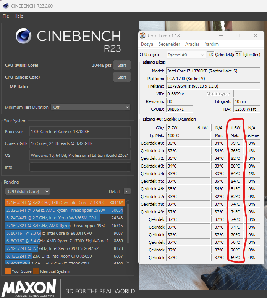The width and height of the screenshot is (267, 298).
Task: Click Çekirdek #1 load 1% value
Action: point(252,151)
